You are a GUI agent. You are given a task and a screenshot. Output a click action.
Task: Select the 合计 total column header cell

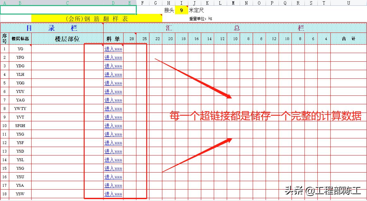[348, 39]
